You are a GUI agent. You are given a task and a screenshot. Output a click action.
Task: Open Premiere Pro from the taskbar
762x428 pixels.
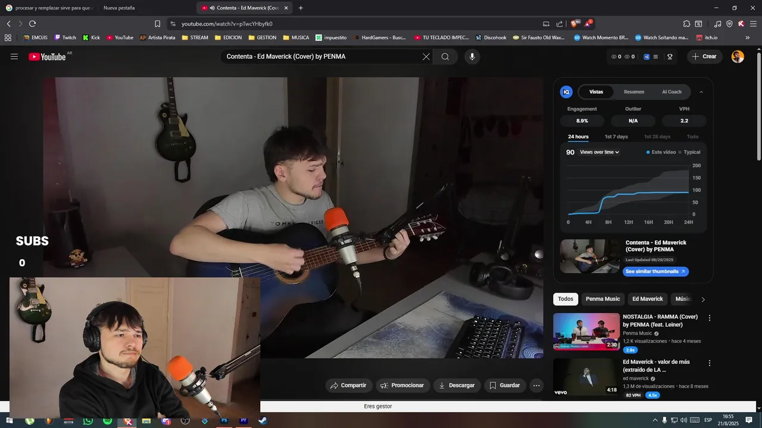pos(243,421)
